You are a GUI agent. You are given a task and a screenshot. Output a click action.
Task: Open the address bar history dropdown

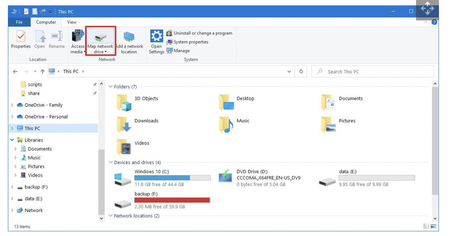(x=289, y=72)
